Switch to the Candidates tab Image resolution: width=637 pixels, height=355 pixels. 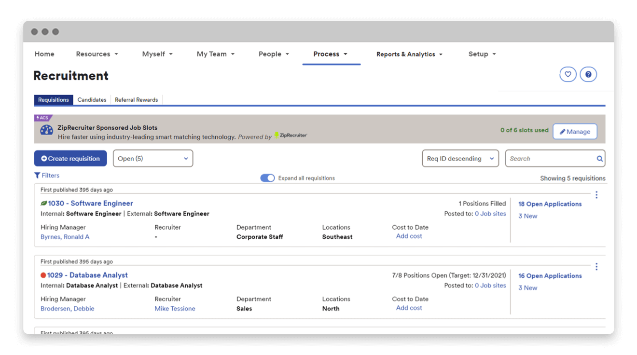(x=92, y=99)
